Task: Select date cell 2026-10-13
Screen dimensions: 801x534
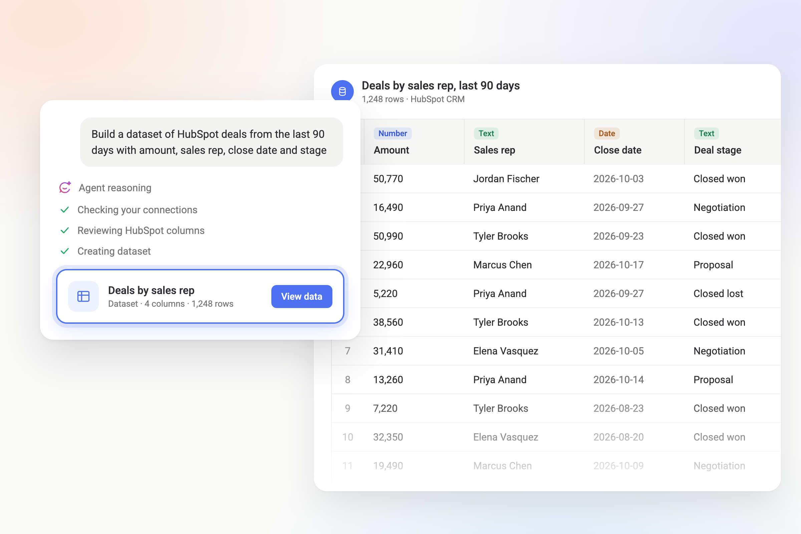Action: pos(618,322)
